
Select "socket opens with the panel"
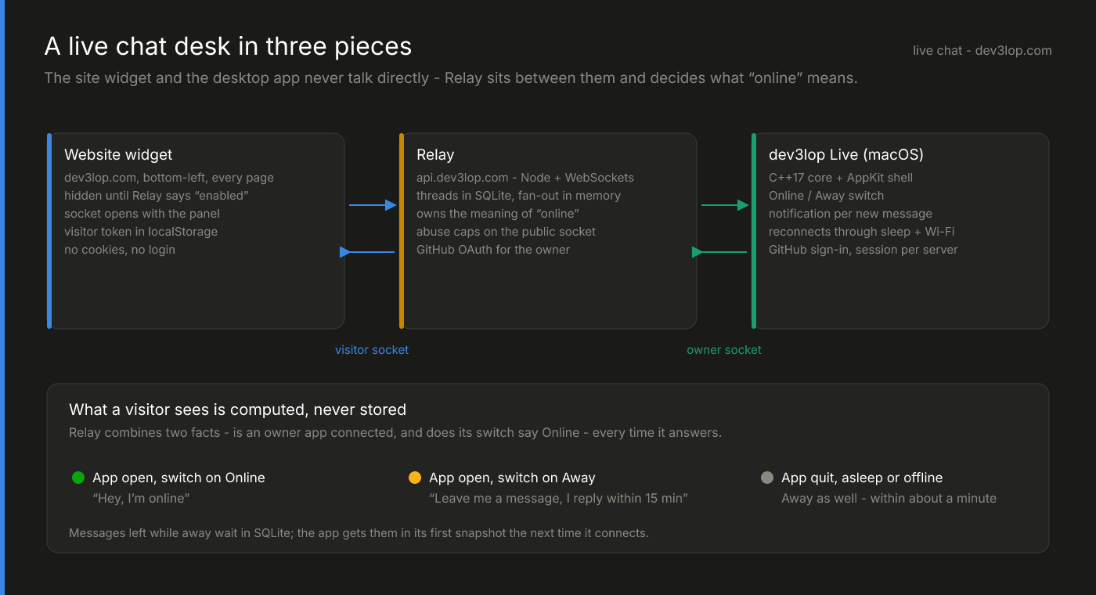pos(142,214)
